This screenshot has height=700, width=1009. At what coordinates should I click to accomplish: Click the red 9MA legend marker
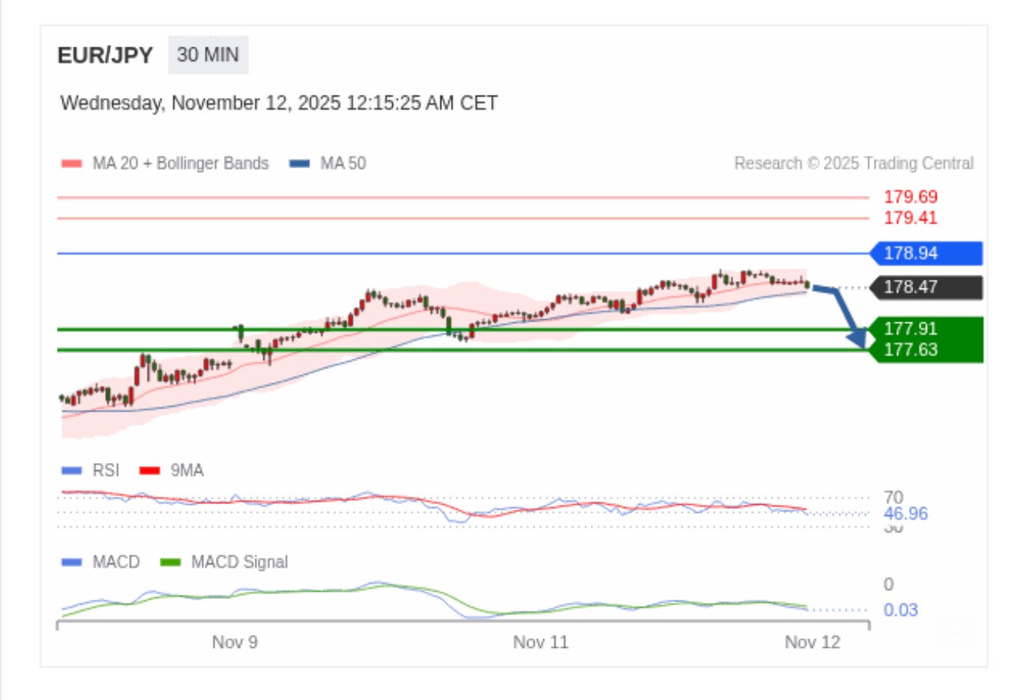[x=149, y=471]
